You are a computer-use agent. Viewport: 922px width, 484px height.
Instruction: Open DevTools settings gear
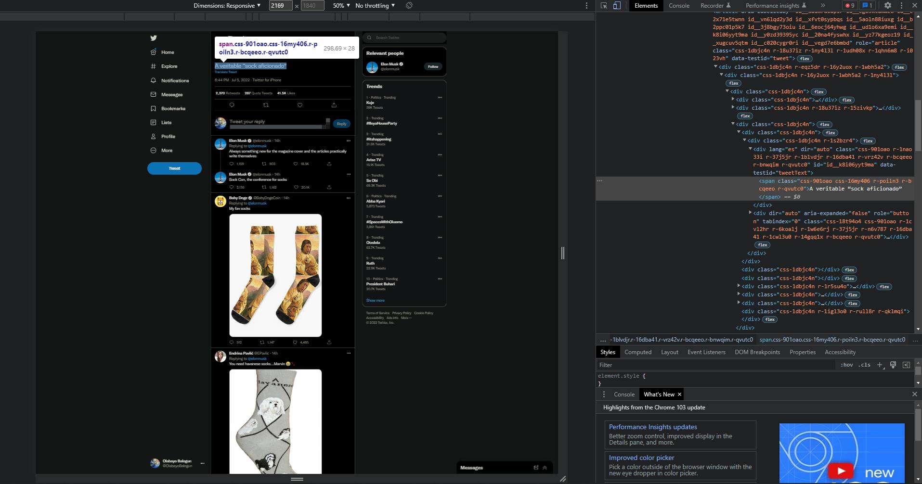pos(888,6)
